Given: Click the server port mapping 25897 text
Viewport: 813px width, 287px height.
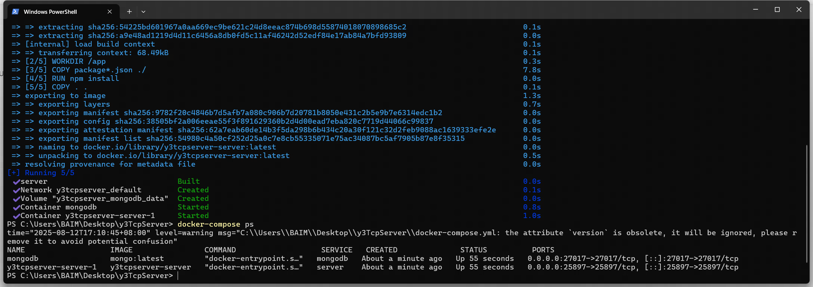Looking at the screenshot, I should pos(633,267).
